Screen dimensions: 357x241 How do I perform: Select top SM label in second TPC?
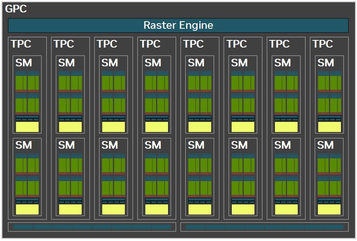pyautogui.click(x=66, y=63)
